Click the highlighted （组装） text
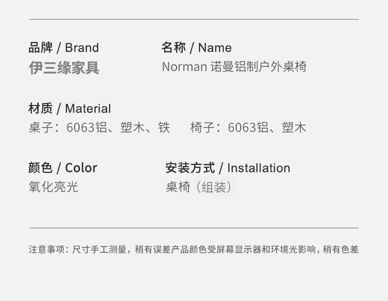This screenshot has height=301, width=388. [x=214, y=187]
